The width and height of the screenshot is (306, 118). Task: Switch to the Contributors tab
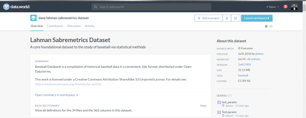pos(55,26)
